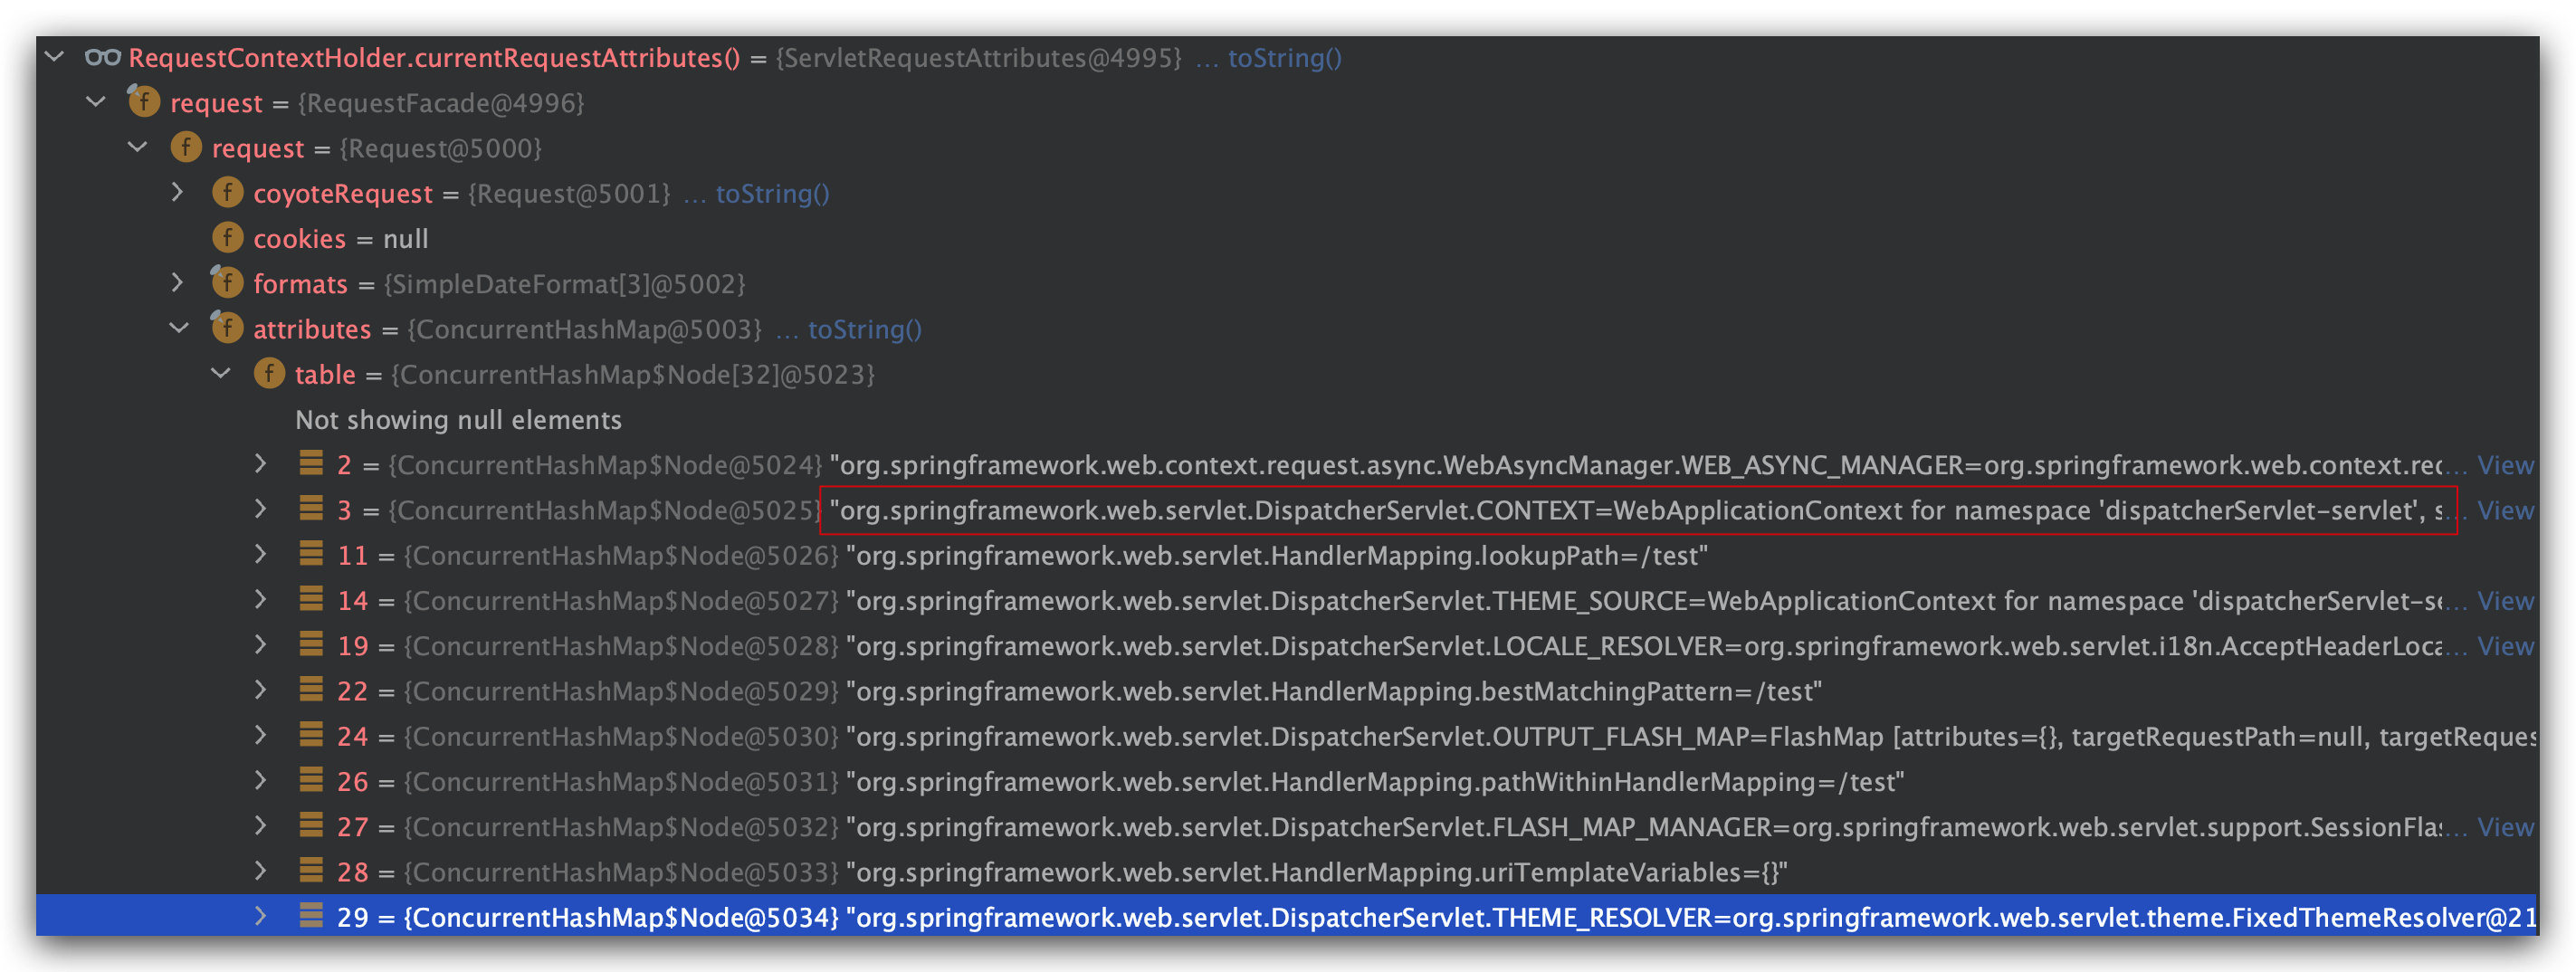Screen dimensions: 2576x972
Task: Expand node 22 bestMatchingPattern entry
Action: coord(261,690)
